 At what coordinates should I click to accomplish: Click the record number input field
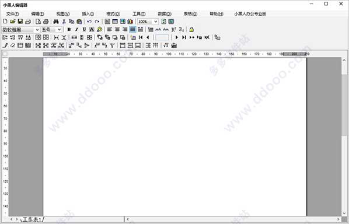pyautogui.click(x=162, y=37)
